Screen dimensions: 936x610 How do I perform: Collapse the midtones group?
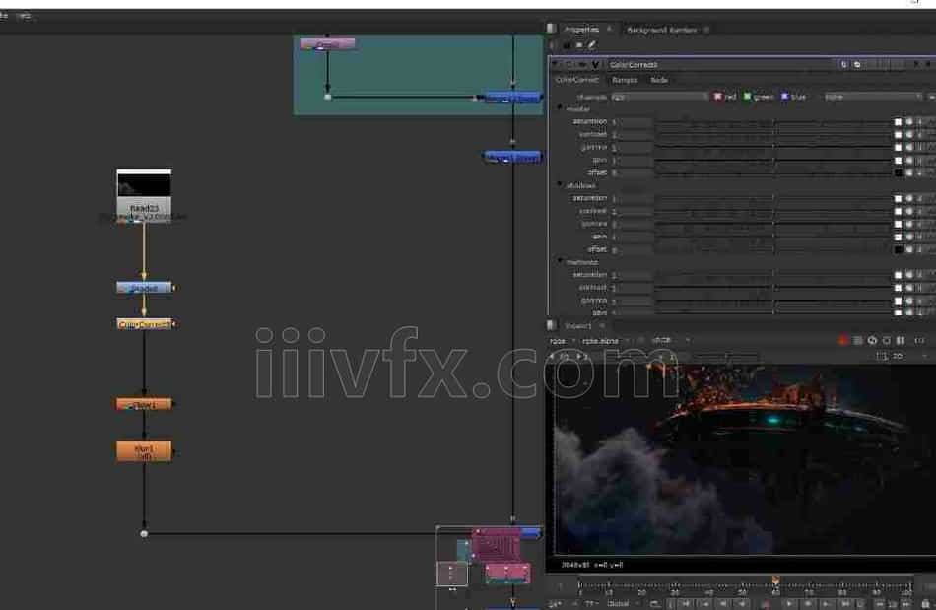(x=560, y=261)
